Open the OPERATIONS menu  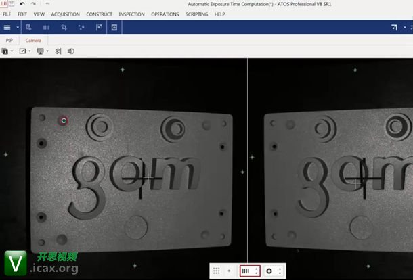click(165, 14)
